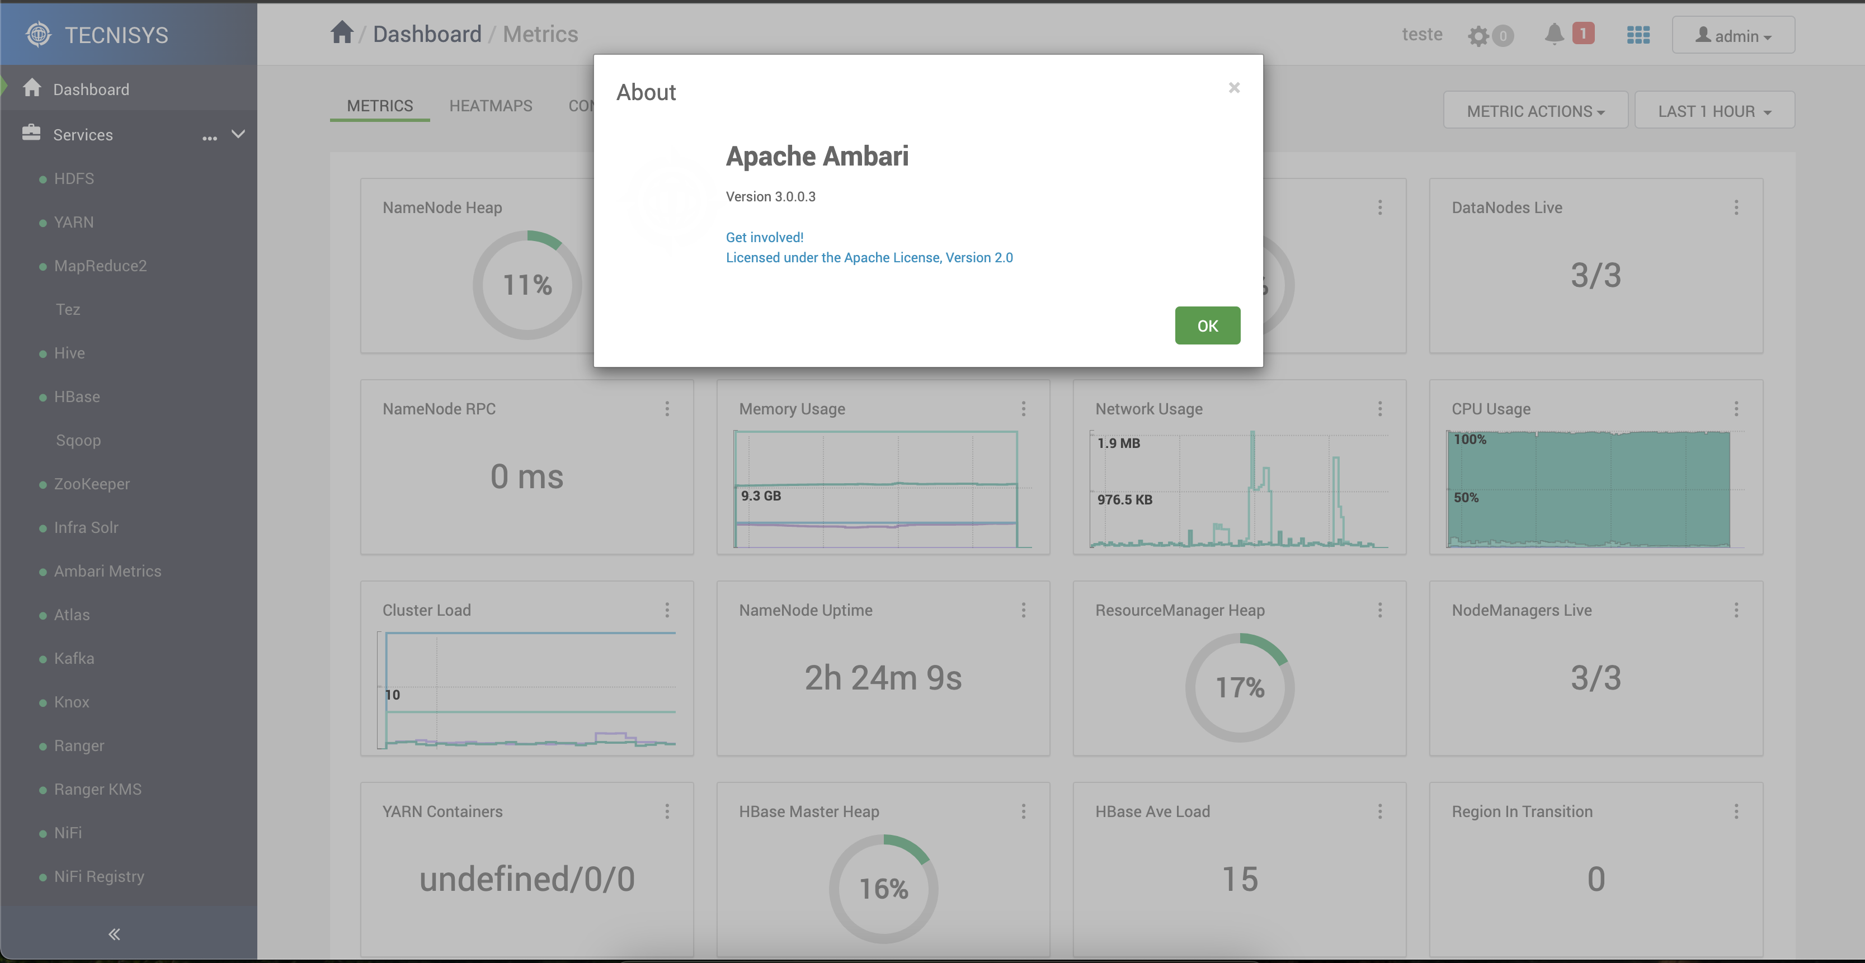Open the Ambari Metrics service
Viewport: 1865px width, 963px height.
click(108, 572)
